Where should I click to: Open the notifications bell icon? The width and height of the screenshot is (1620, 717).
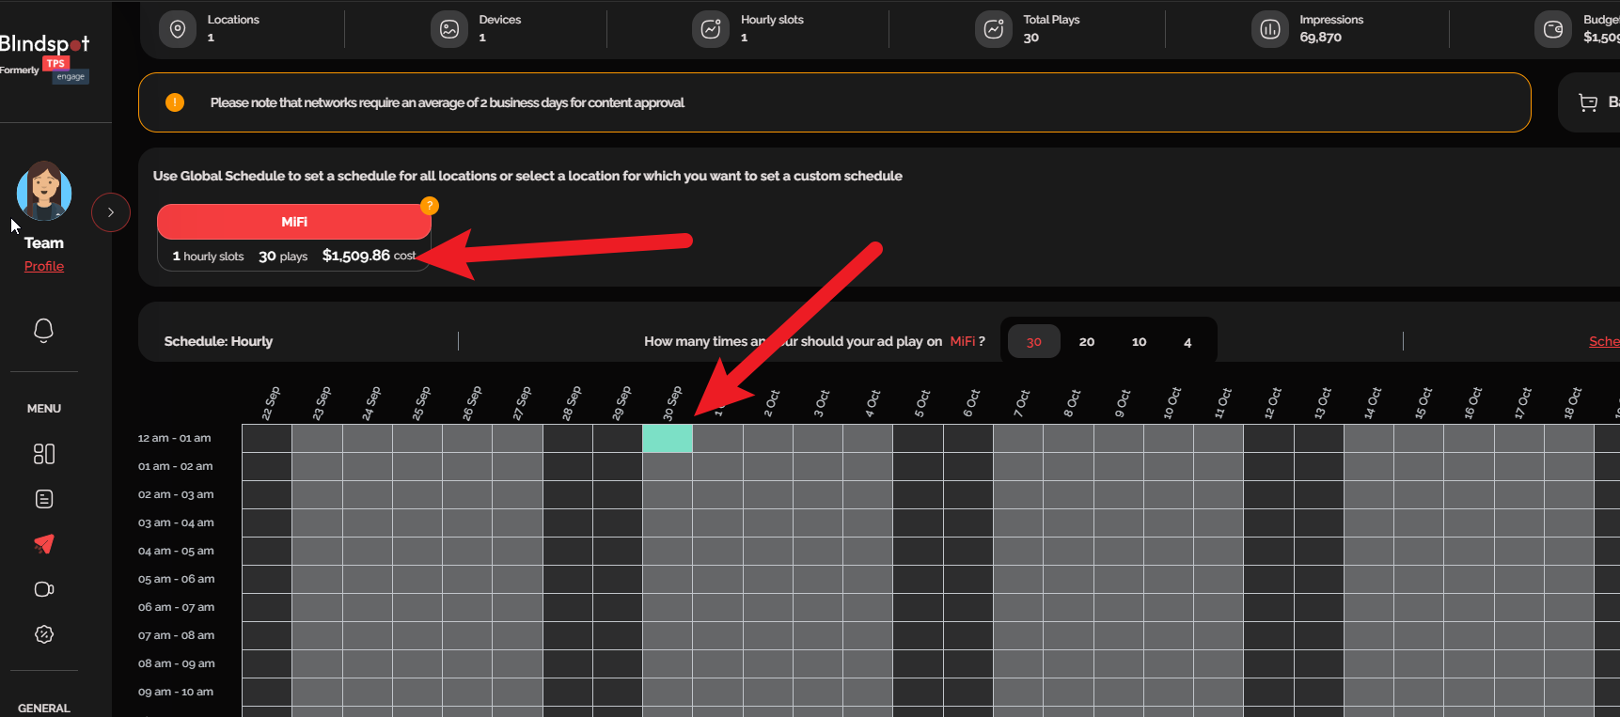click(43, 331)
